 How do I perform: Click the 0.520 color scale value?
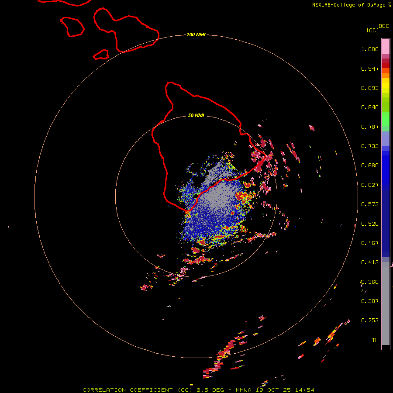(370, 224)
